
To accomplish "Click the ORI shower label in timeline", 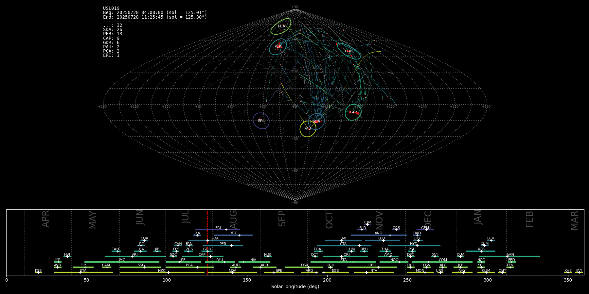I will tap(347, 255).
